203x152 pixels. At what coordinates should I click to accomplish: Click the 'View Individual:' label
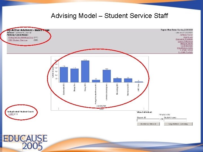tap(144, 112)
